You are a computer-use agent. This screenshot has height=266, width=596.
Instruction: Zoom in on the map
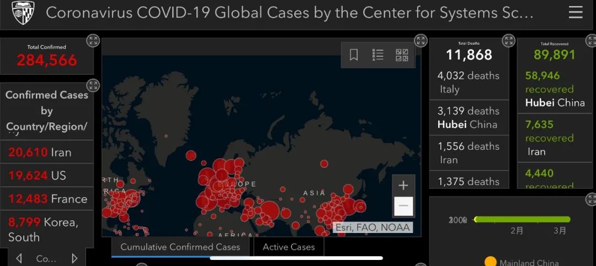(x=403, y=186)
